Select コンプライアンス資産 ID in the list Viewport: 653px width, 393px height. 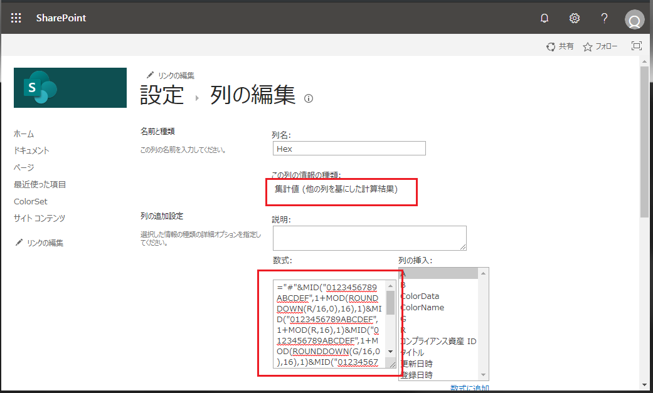pos(438,341)
